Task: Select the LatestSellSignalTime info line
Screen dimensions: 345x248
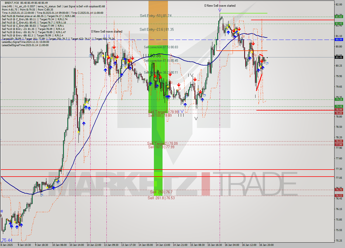Action: 25,45
